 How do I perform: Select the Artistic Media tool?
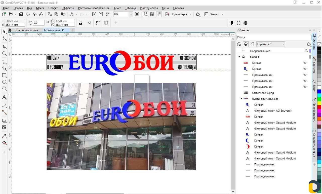4,69
